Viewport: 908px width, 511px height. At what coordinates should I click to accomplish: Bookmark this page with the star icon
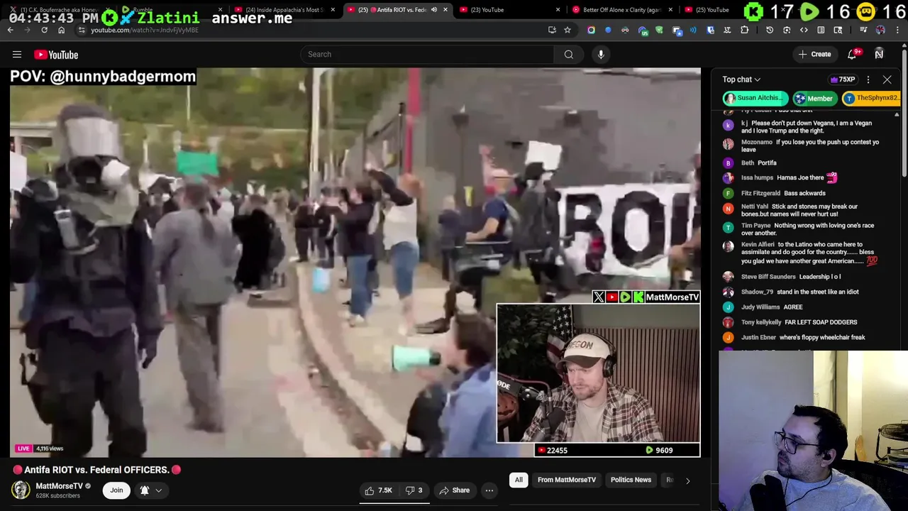pyautogui.click(x=567, y=31)
